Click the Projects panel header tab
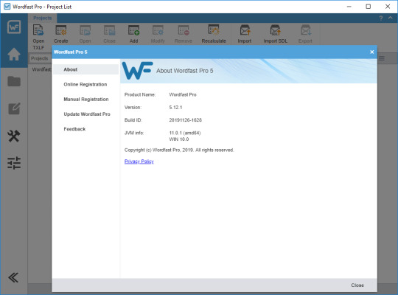The width and height of the screenshot is (398, 295). (x=39, y=58)
